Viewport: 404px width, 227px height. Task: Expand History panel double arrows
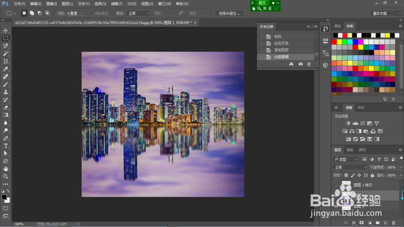308,27
